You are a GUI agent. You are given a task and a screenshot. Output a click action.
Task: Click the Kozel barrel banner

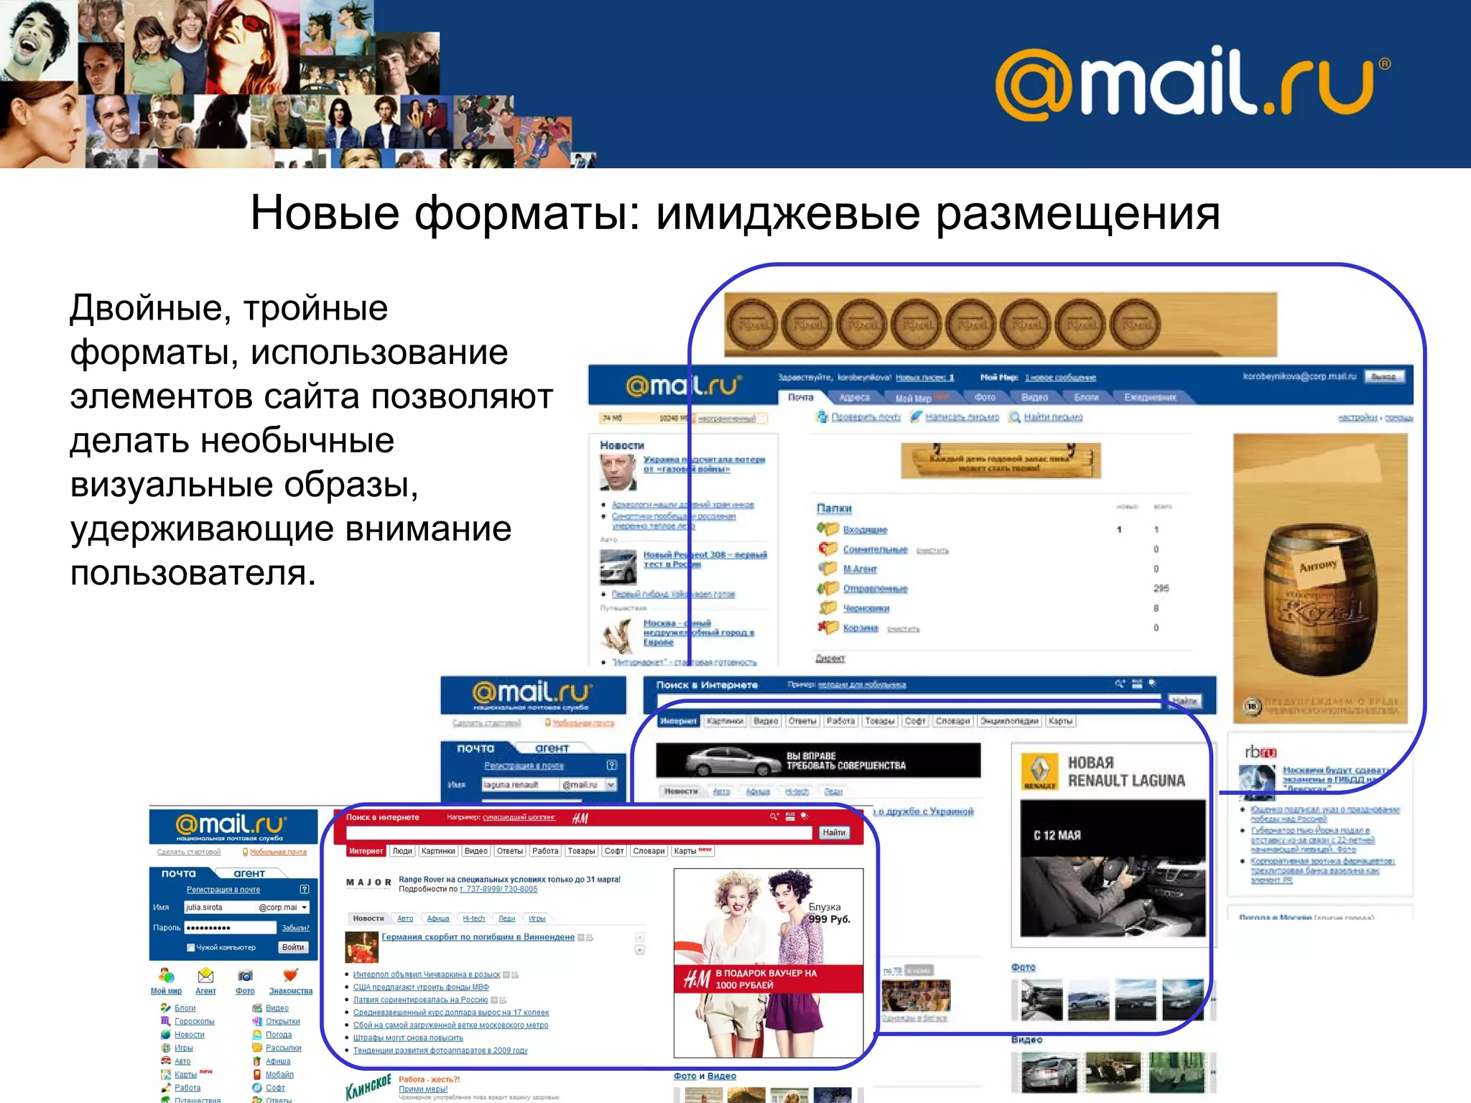1320,577
